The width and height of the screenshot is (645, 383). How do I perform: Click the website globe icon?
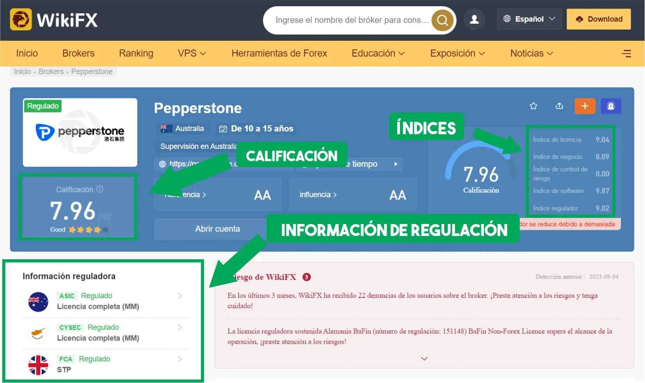(x=162, y=164)
